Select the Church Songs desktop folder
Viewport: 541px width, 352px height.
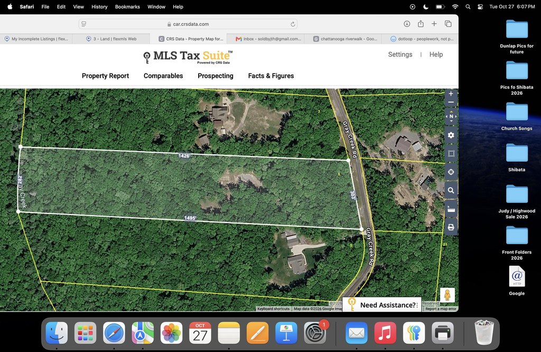tap(517, 117)
